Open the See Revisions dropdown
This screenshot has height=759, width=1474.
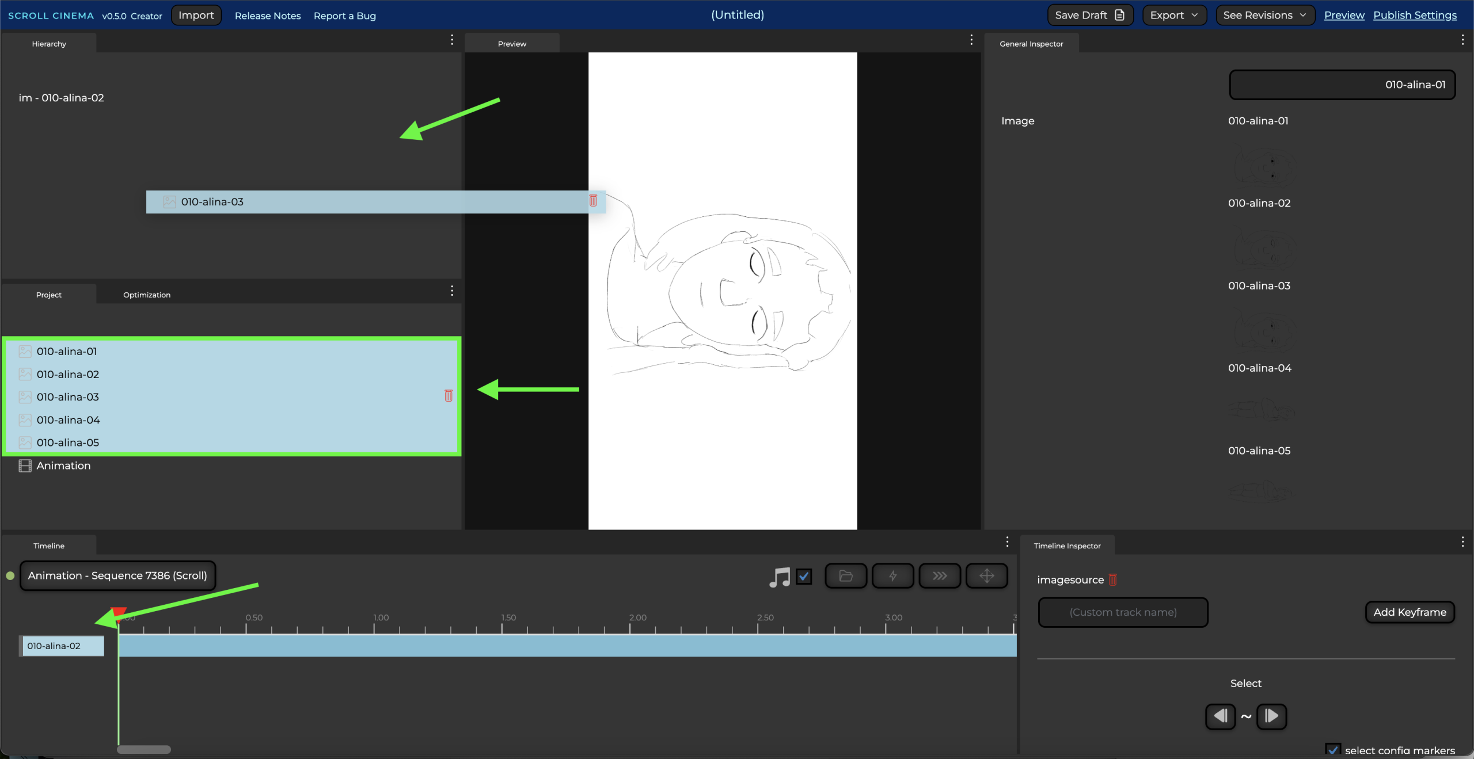point(1264,16)
